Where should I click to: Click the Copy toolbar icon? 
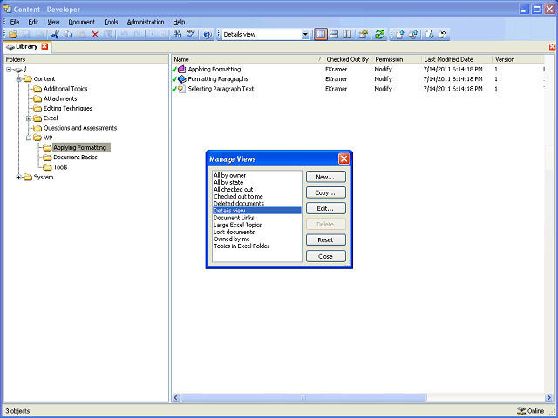[x=68, y=35]
